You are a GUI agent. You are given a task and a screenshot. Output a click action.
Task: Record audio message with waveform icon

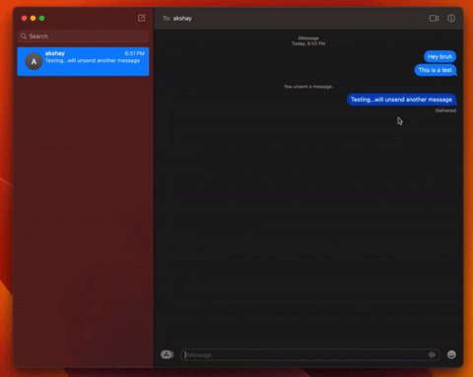pos(432,354)
